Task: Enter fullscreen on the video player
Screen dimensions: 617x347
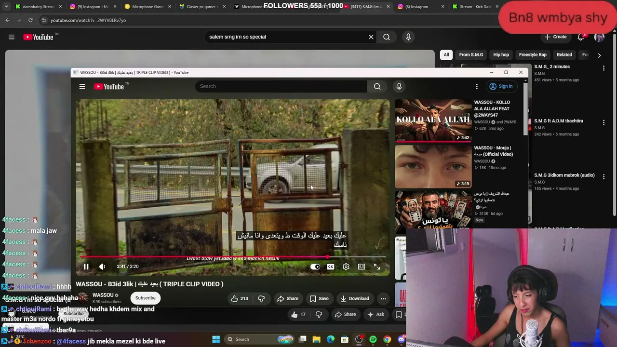Action: 377,267
